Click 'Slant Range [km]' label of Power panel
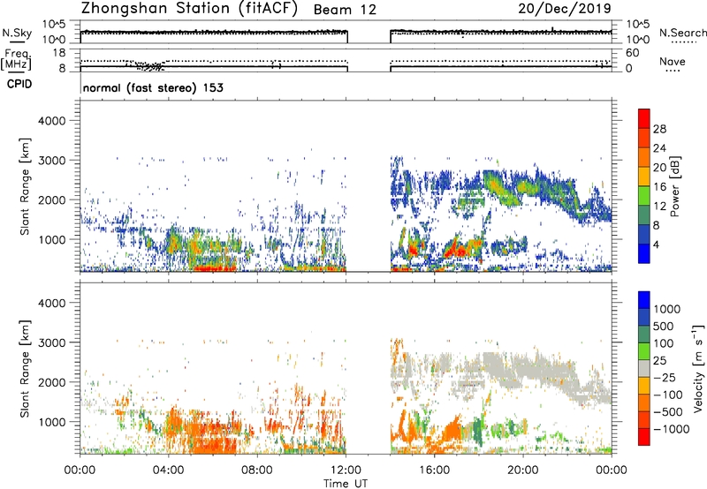Viewport: 707px width, 489px height. tap(25, 186)
